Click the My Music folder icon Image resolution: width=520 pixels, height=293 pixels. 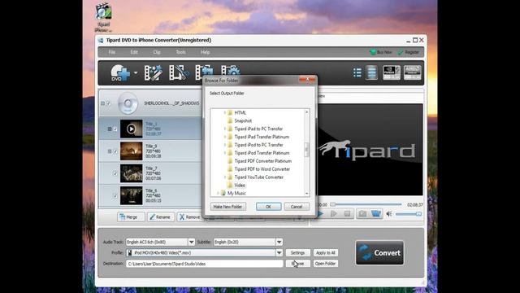223,193
